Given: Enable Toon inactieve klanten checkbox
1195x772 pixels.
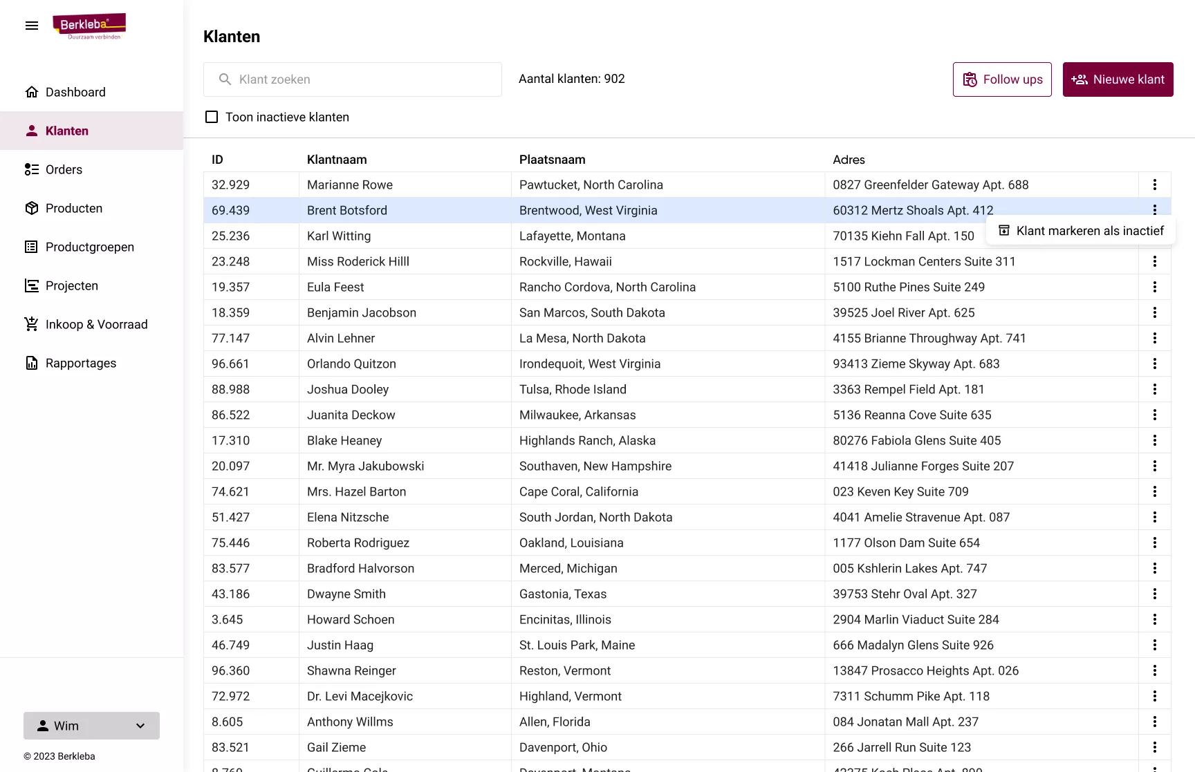Looking at the screenshot, I should [x=212, y=117].
